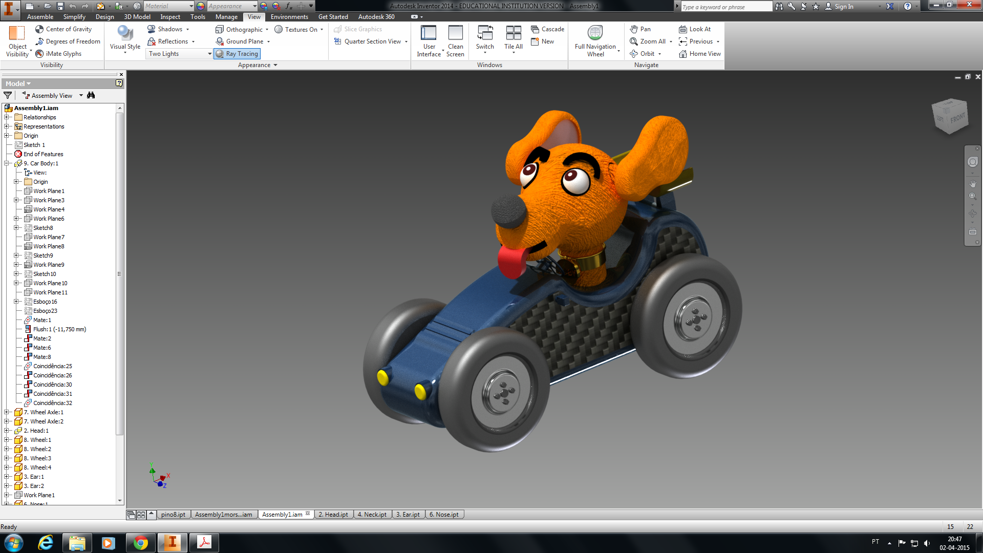Open the 6. Nose.ipt document tab
This screenshot has height=553, width=983.
pos(444,515)
